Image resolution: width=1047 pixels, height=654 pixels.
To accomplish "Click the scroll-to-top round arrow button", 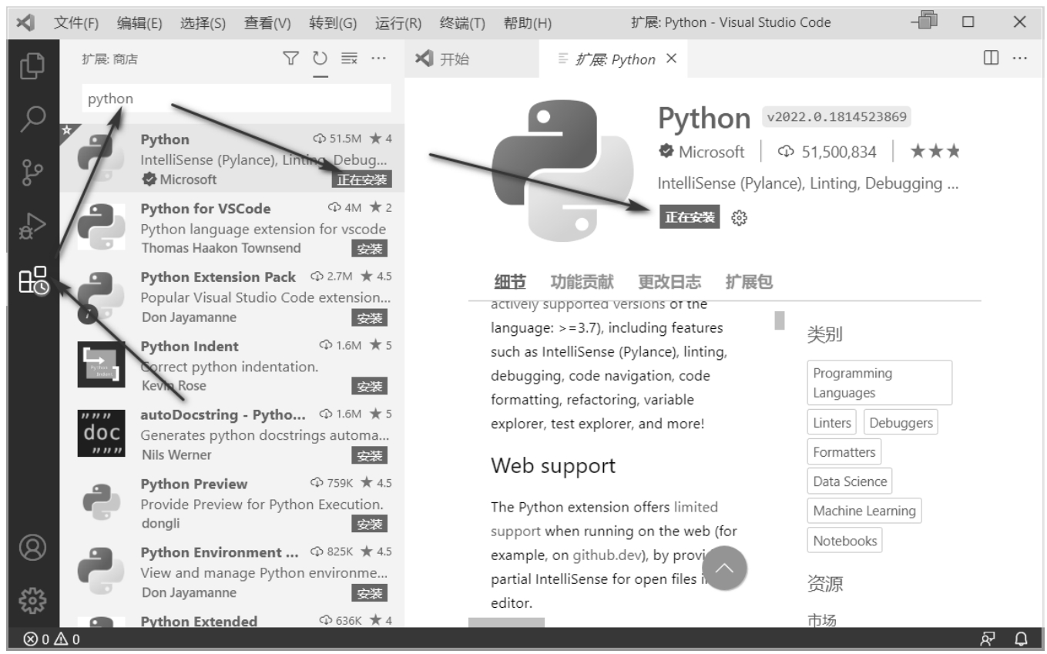I will point(724,568).
